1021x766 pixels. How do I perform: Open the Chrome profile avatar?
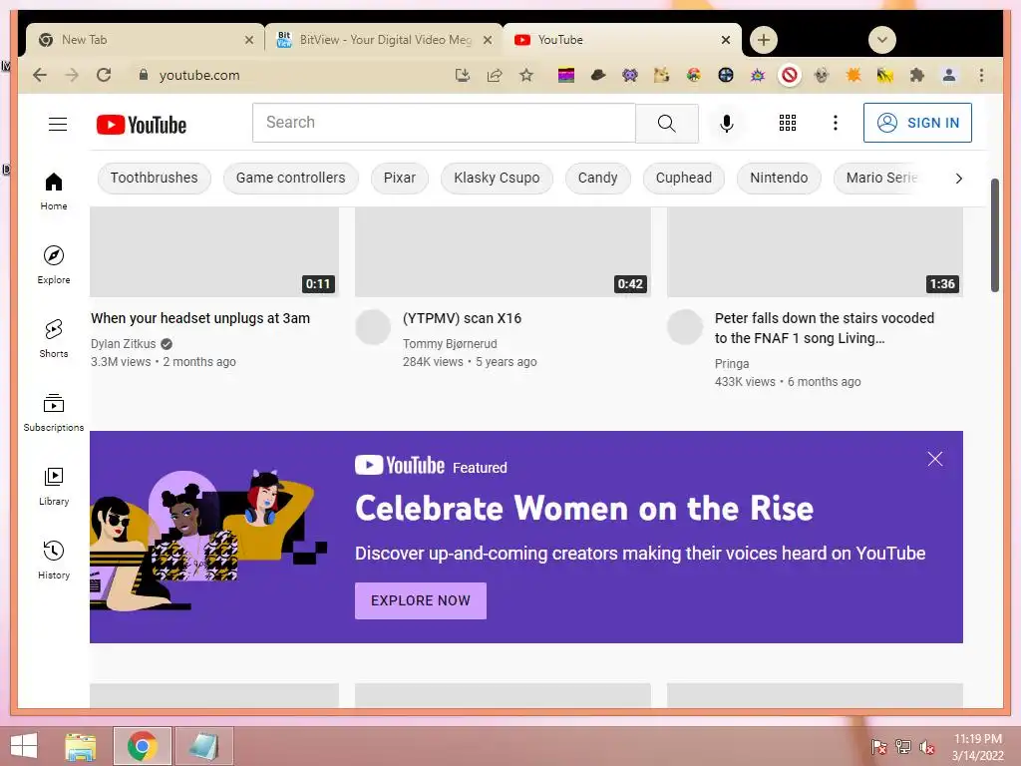949,75
